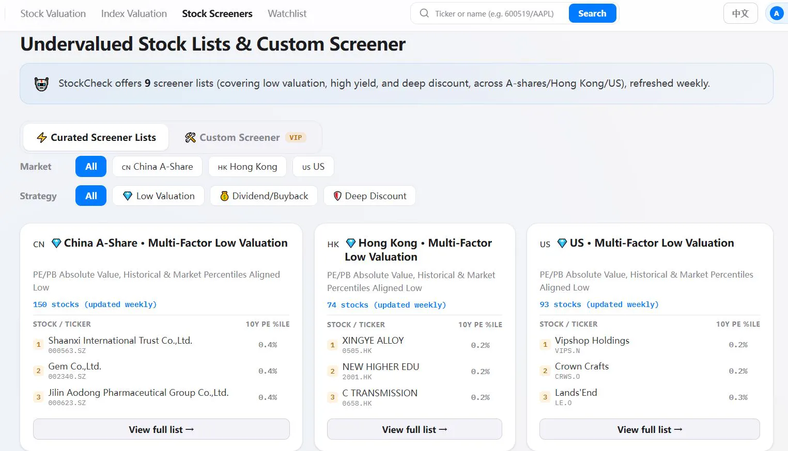View full list for US
The image size is (788, 451).
click(650, 429)
